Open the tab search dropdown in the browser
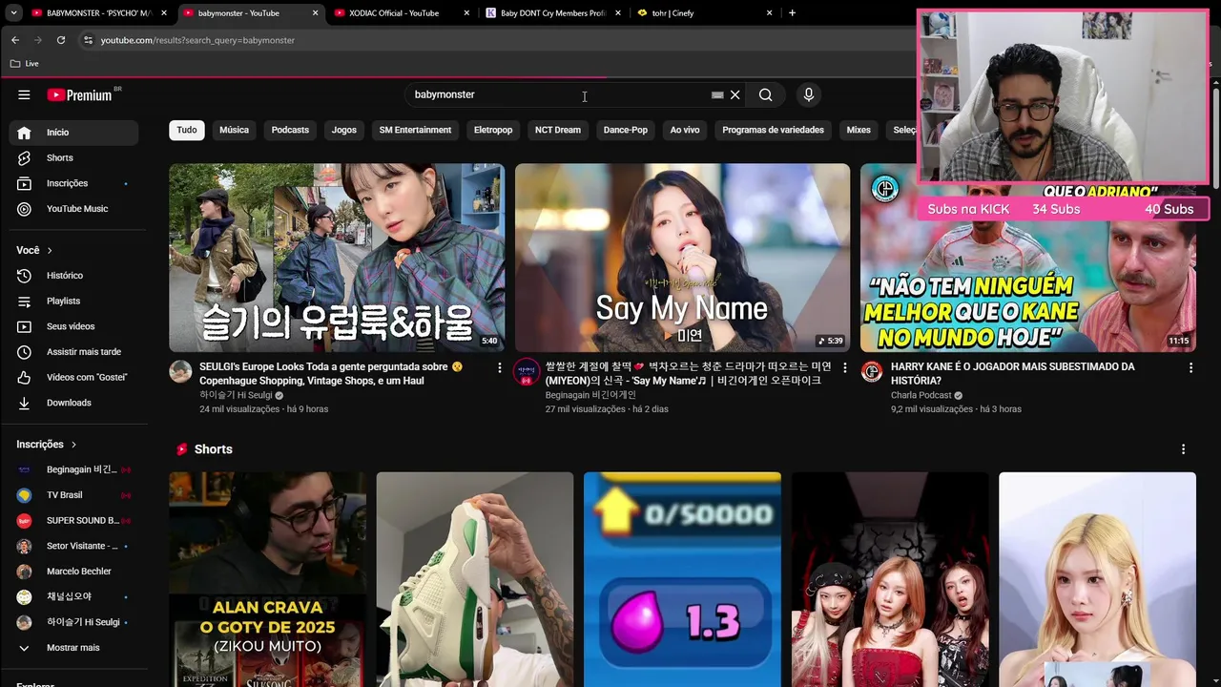Screen dimensions: 1221x687 pyautogui.click(x=13, y=12)
